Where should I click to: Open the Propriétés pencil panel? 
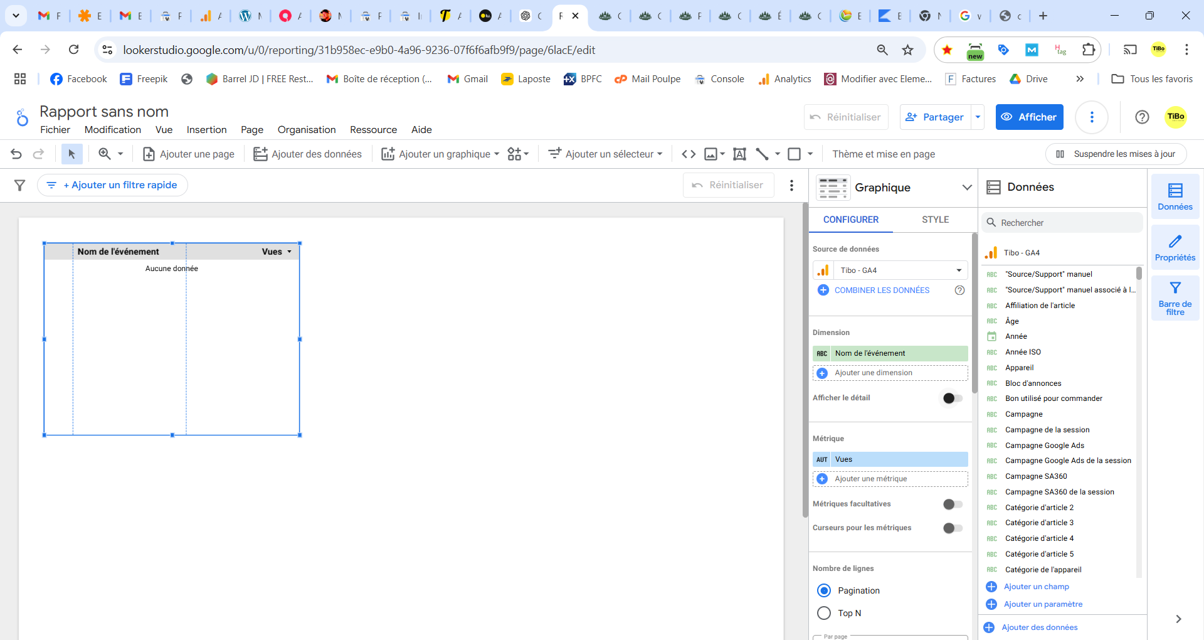[1175, 248]
